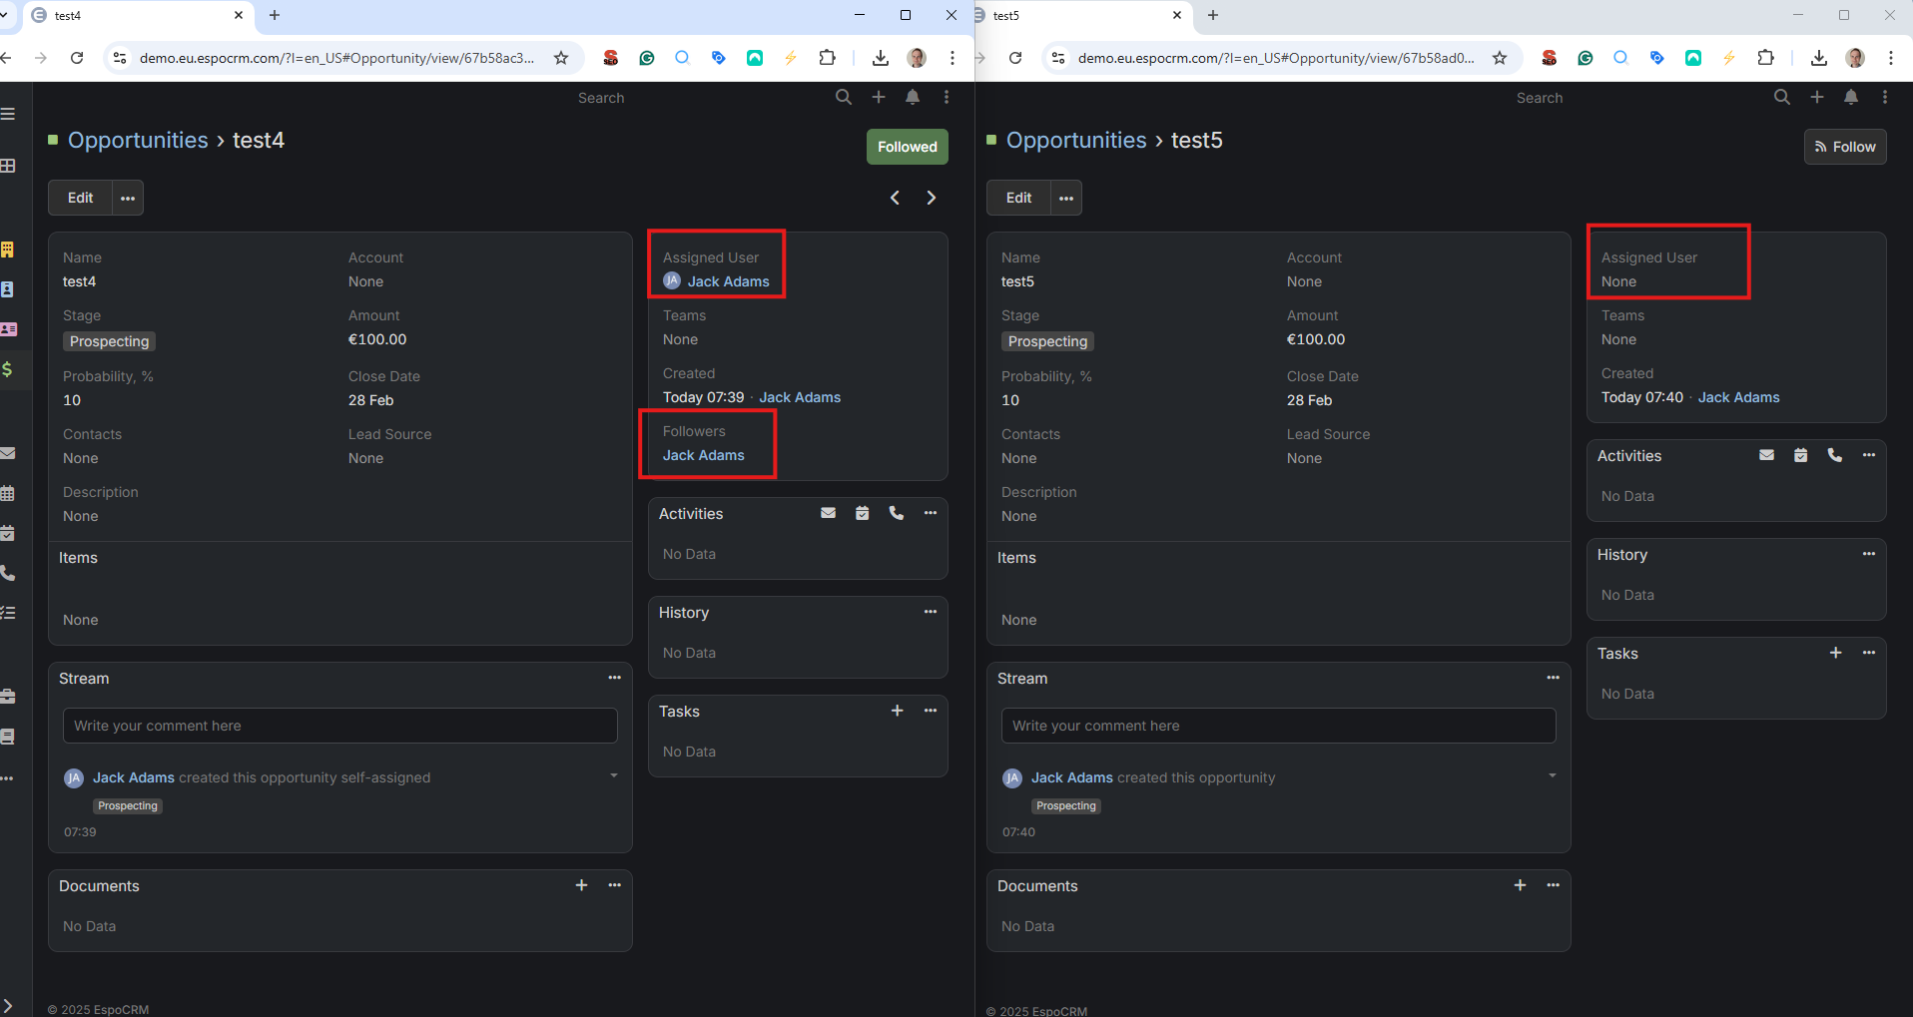Click the Stream comment field in test4
The image size is (1913, 1017).
click(339, 726)
